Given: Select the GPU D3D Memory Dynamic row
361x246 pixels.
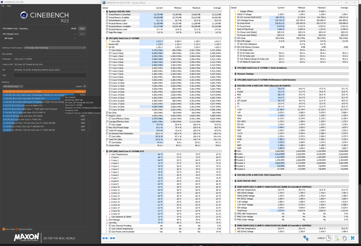Looking at the screenshot, I should 291,47.
